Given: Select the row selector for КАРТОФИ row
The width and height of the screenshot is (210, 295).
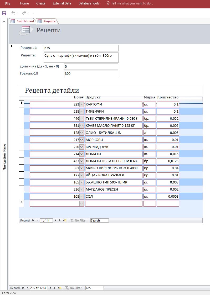Looking at the screenshot, I should coord(21,104).
